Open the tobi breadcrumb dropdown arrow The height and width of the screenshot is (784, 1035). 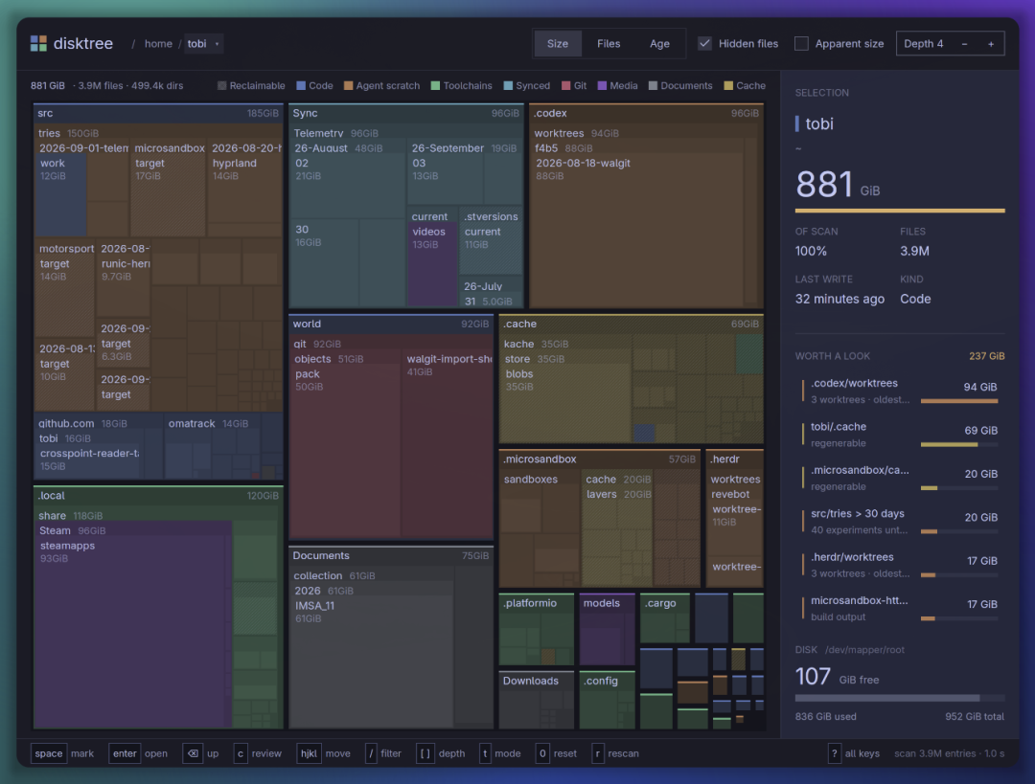217,44
